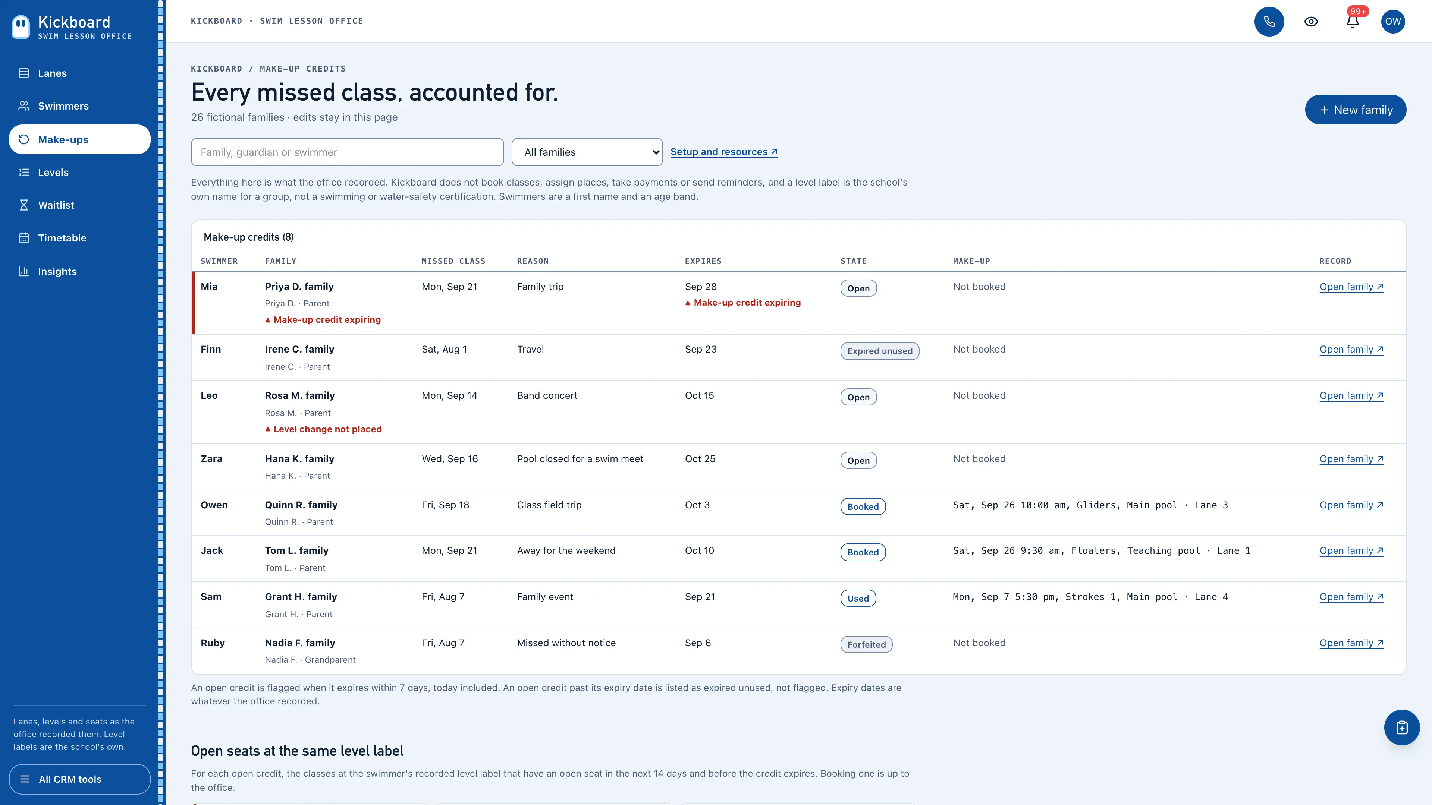Open Setup and resources link

coord(724,152)
